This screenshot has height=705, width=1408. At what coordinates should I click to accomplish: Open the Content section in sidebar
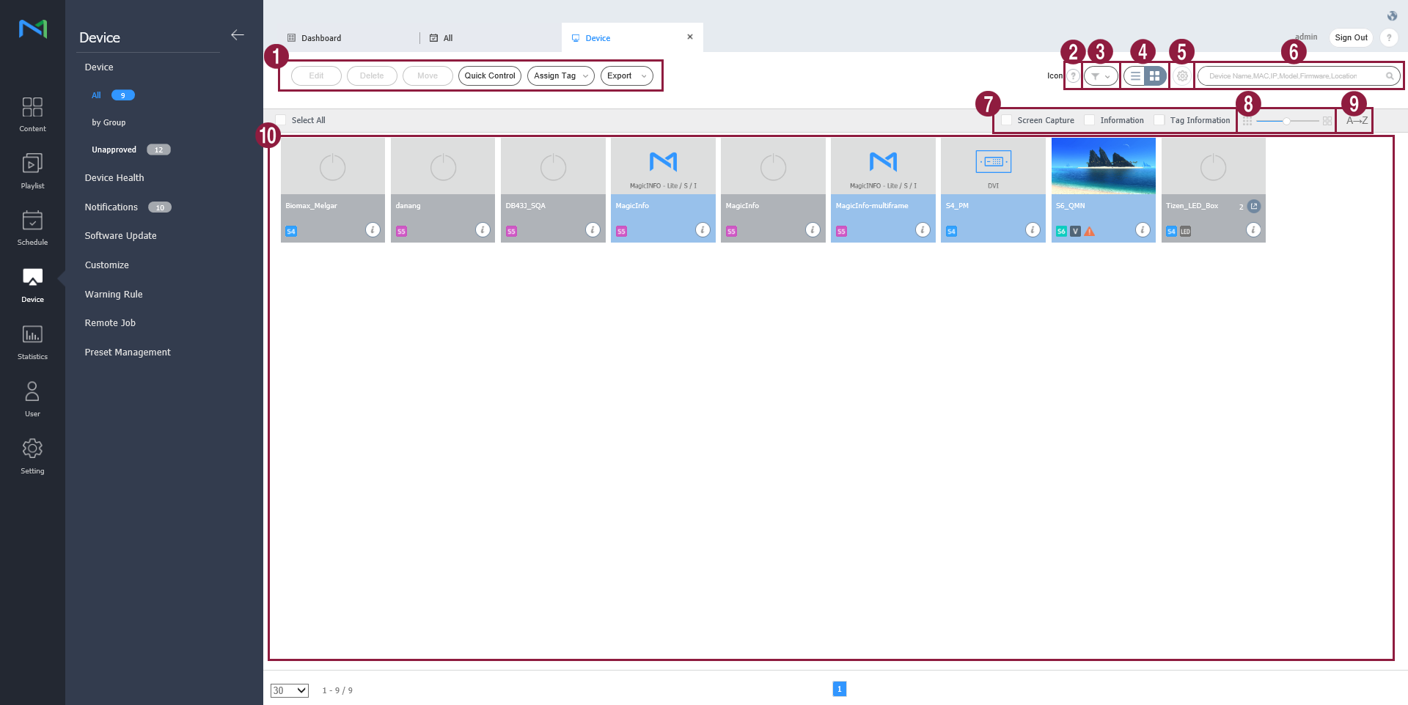coord(32,114)
